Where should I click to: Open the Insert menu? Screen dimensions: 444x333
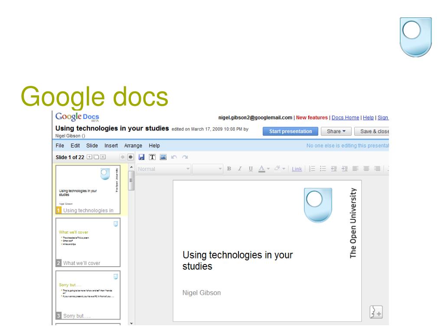[x=111, y=146]
